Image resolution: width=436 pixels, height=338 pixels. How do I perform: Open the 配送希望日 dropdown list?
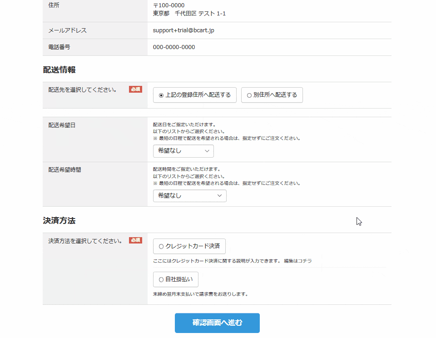pyautogui.click(x=183, y=151)
